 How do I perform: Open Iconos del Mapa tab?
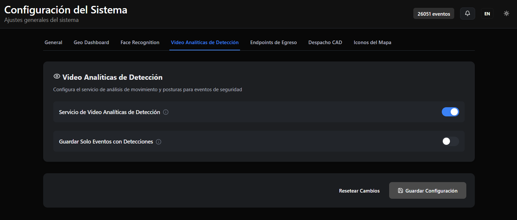pos(372,42)
